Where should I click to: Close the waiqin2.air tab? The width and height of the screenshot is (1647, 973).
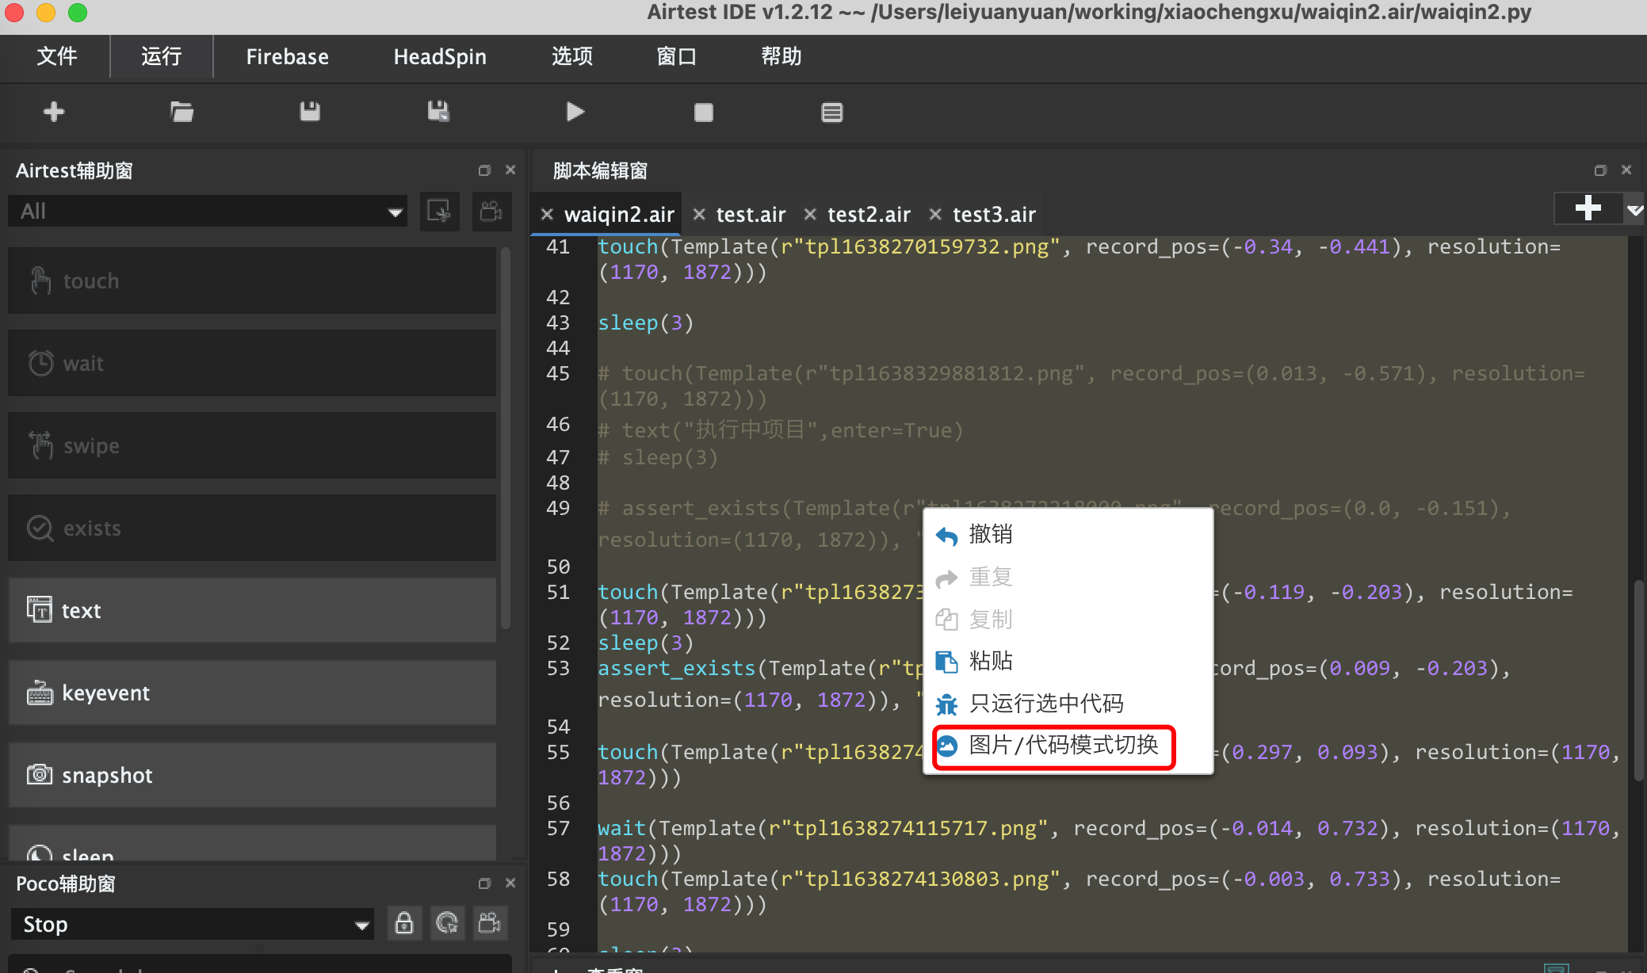pyautogui.click(x=547, y=214)
